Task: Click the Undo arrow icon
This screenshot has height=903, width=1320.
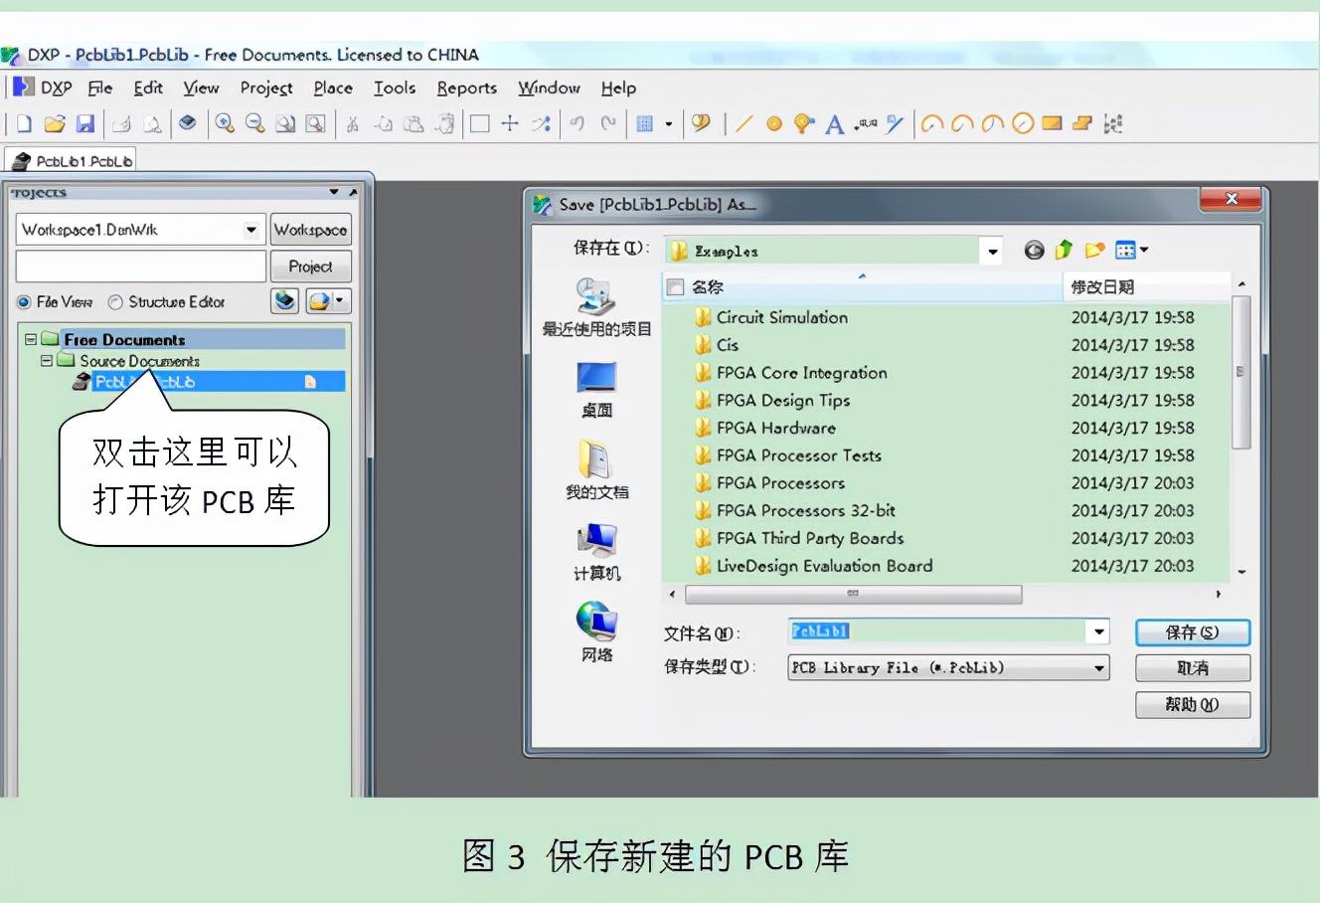Action: [x=577, y=123]
